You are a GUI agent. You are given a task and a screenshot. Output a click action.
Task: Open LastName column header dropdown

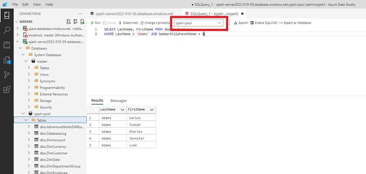point(122,109)
